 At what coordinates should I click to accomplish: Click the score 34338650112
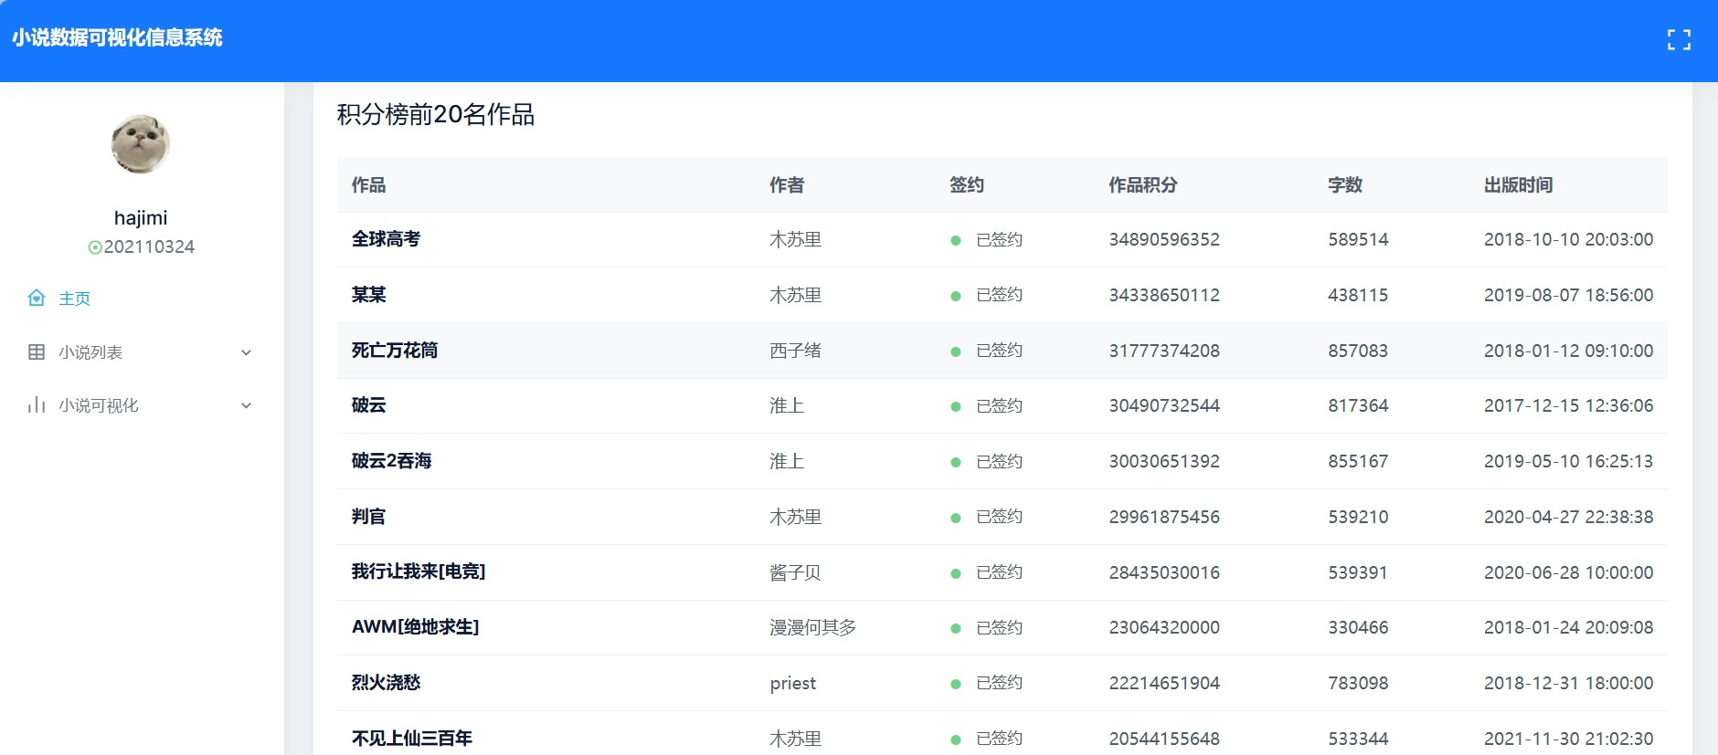1164,295
